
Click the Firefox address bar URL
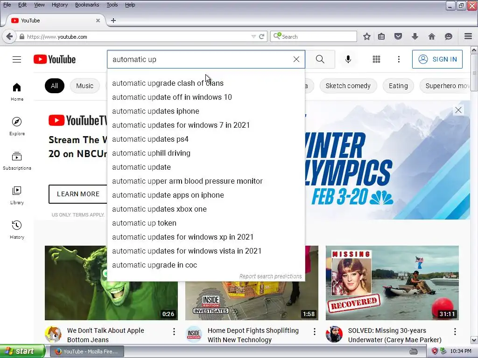click(137, 37)
